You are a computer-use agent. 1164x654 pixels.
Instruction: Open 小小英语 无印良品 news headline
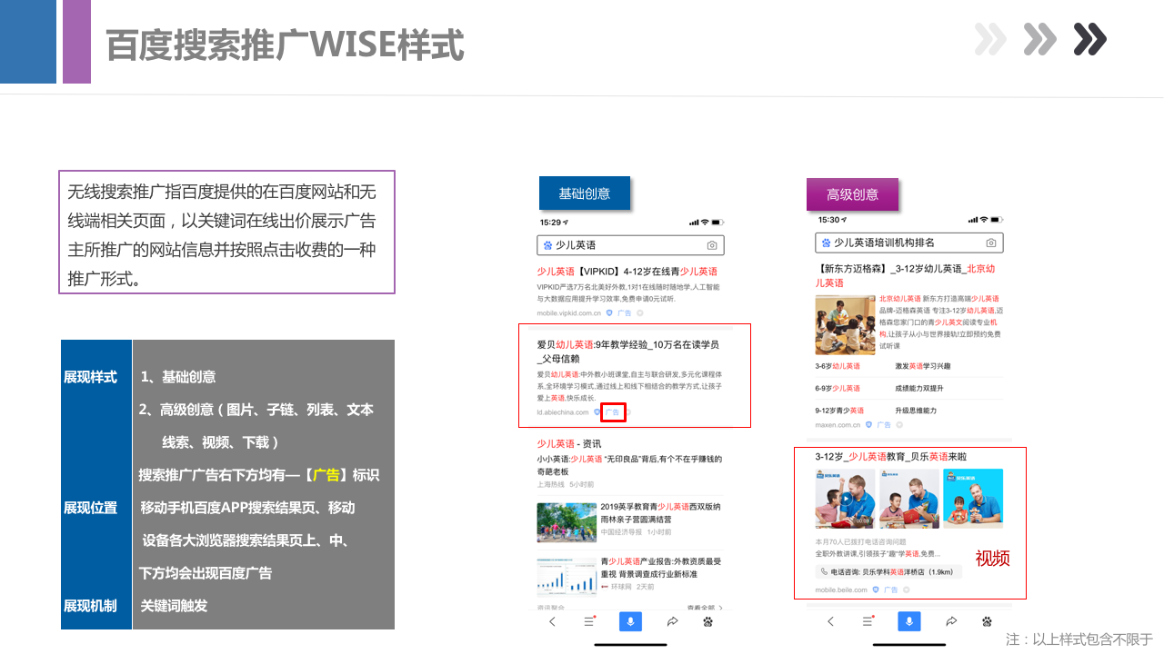point(629,465)
